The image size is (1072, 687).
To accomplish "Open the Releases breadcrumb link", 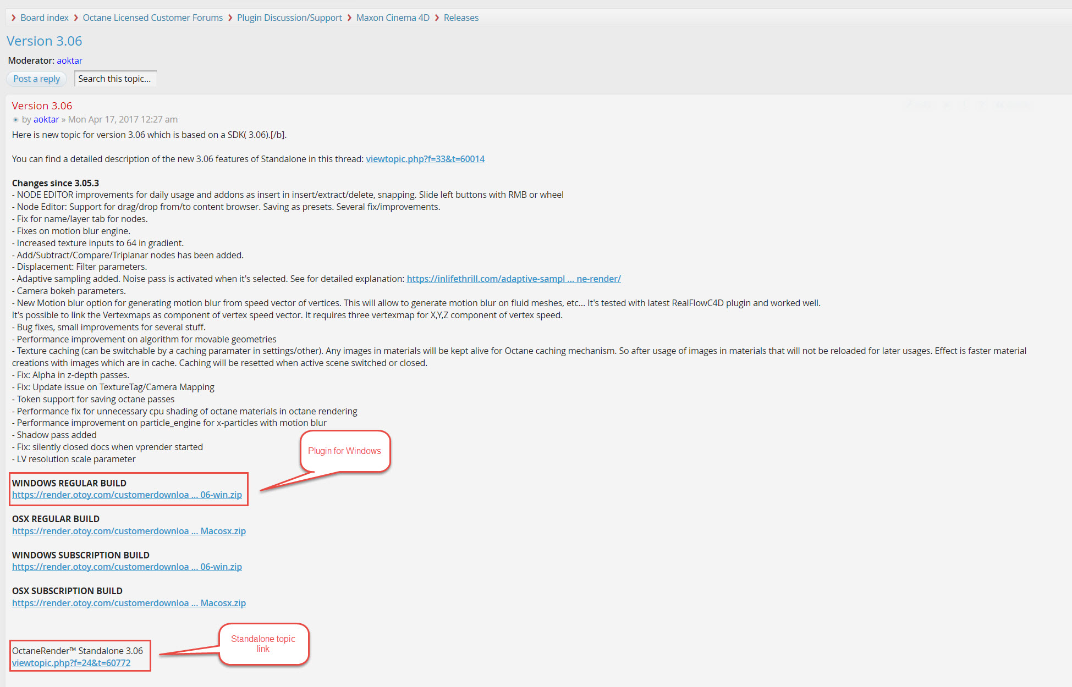I will click(x=461, y=18).
